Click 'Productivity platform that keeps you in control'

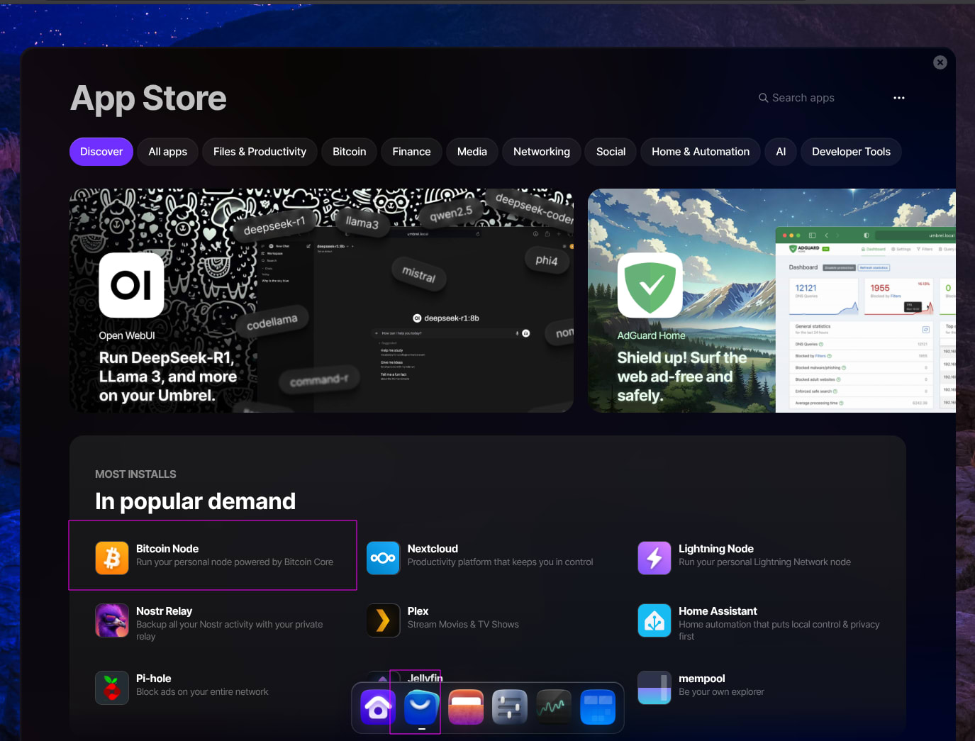[501, 562]
